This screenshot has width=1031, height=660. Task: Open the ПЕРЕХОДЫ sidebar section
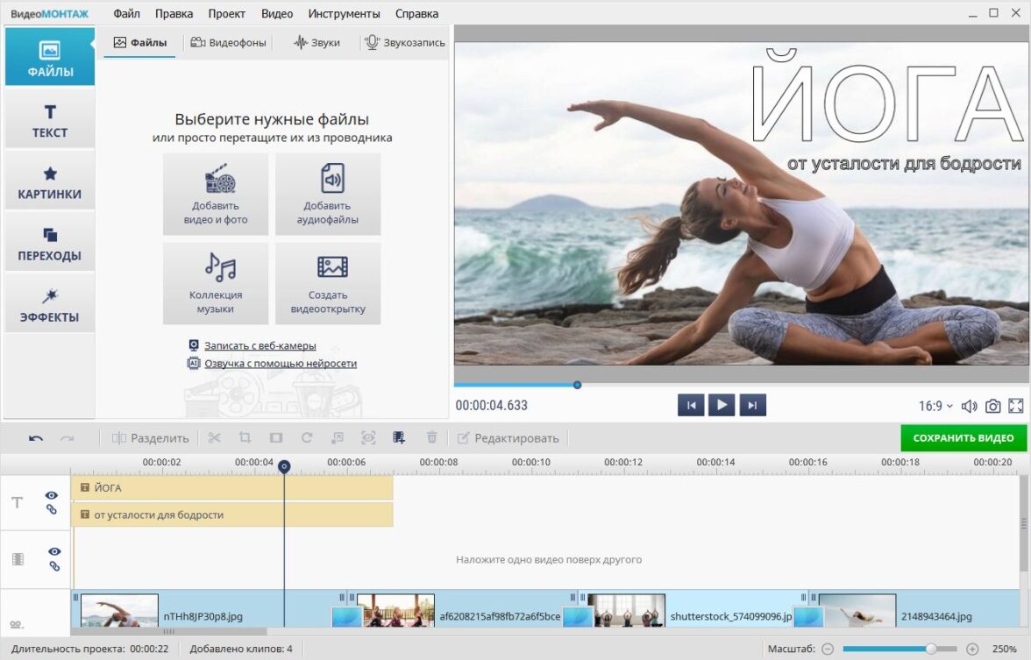pos(49,245)
